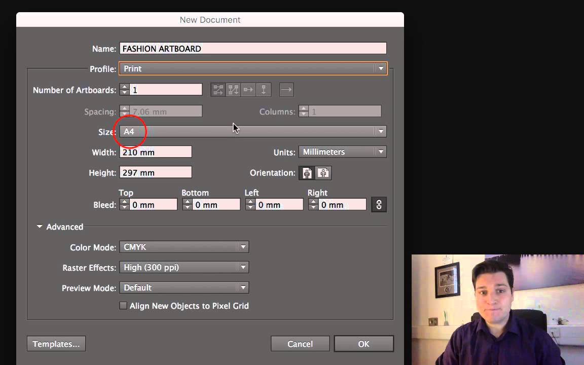Open the Raster Effects dropdown

[x=184, y=268]
